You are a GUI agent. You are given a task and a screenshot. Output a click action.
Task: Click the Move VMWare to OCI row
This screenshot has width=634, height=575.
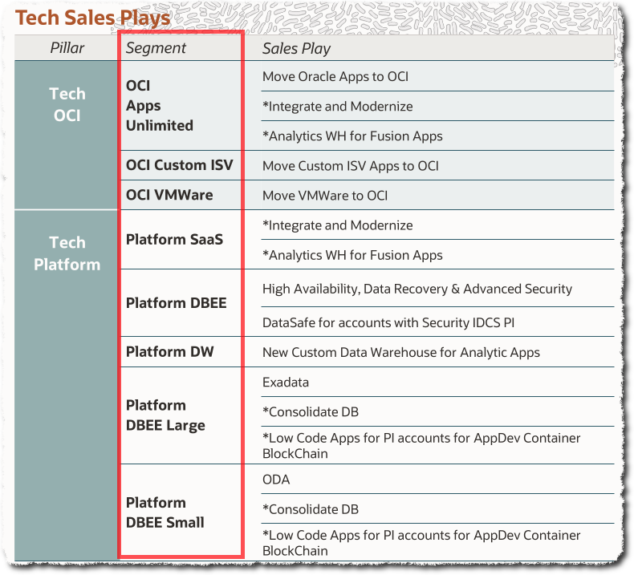(x=336, y=196)
